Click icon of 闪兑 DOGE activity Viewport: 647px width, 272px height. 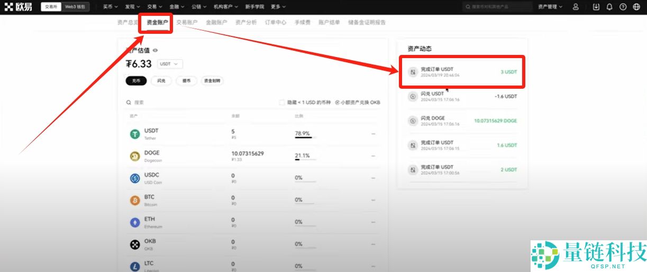pyautogui.click(x=413, y=121)
